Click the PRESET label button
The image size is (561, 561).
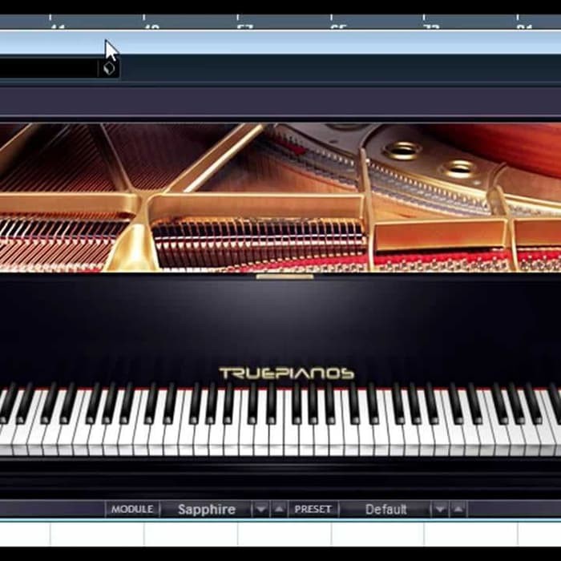(x=313, y=509)
